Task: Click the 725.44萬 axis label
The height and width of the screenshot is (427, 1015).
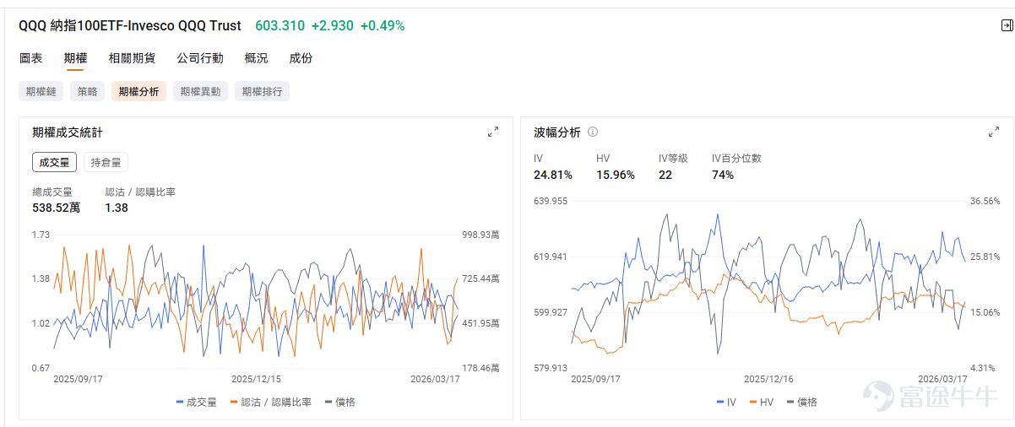Action: click(x=480, y=278)
